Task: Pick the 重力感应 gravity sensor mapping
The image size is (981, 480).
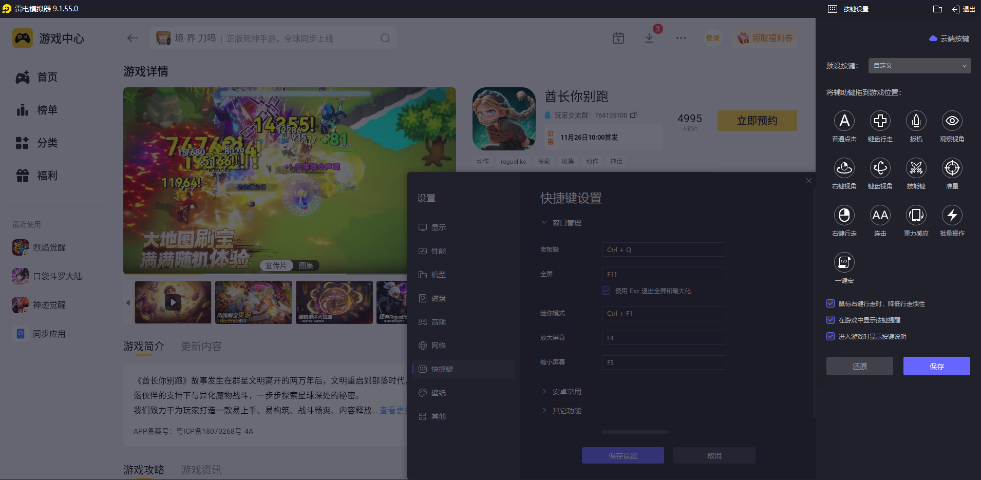Action: [x=916, y=216]
